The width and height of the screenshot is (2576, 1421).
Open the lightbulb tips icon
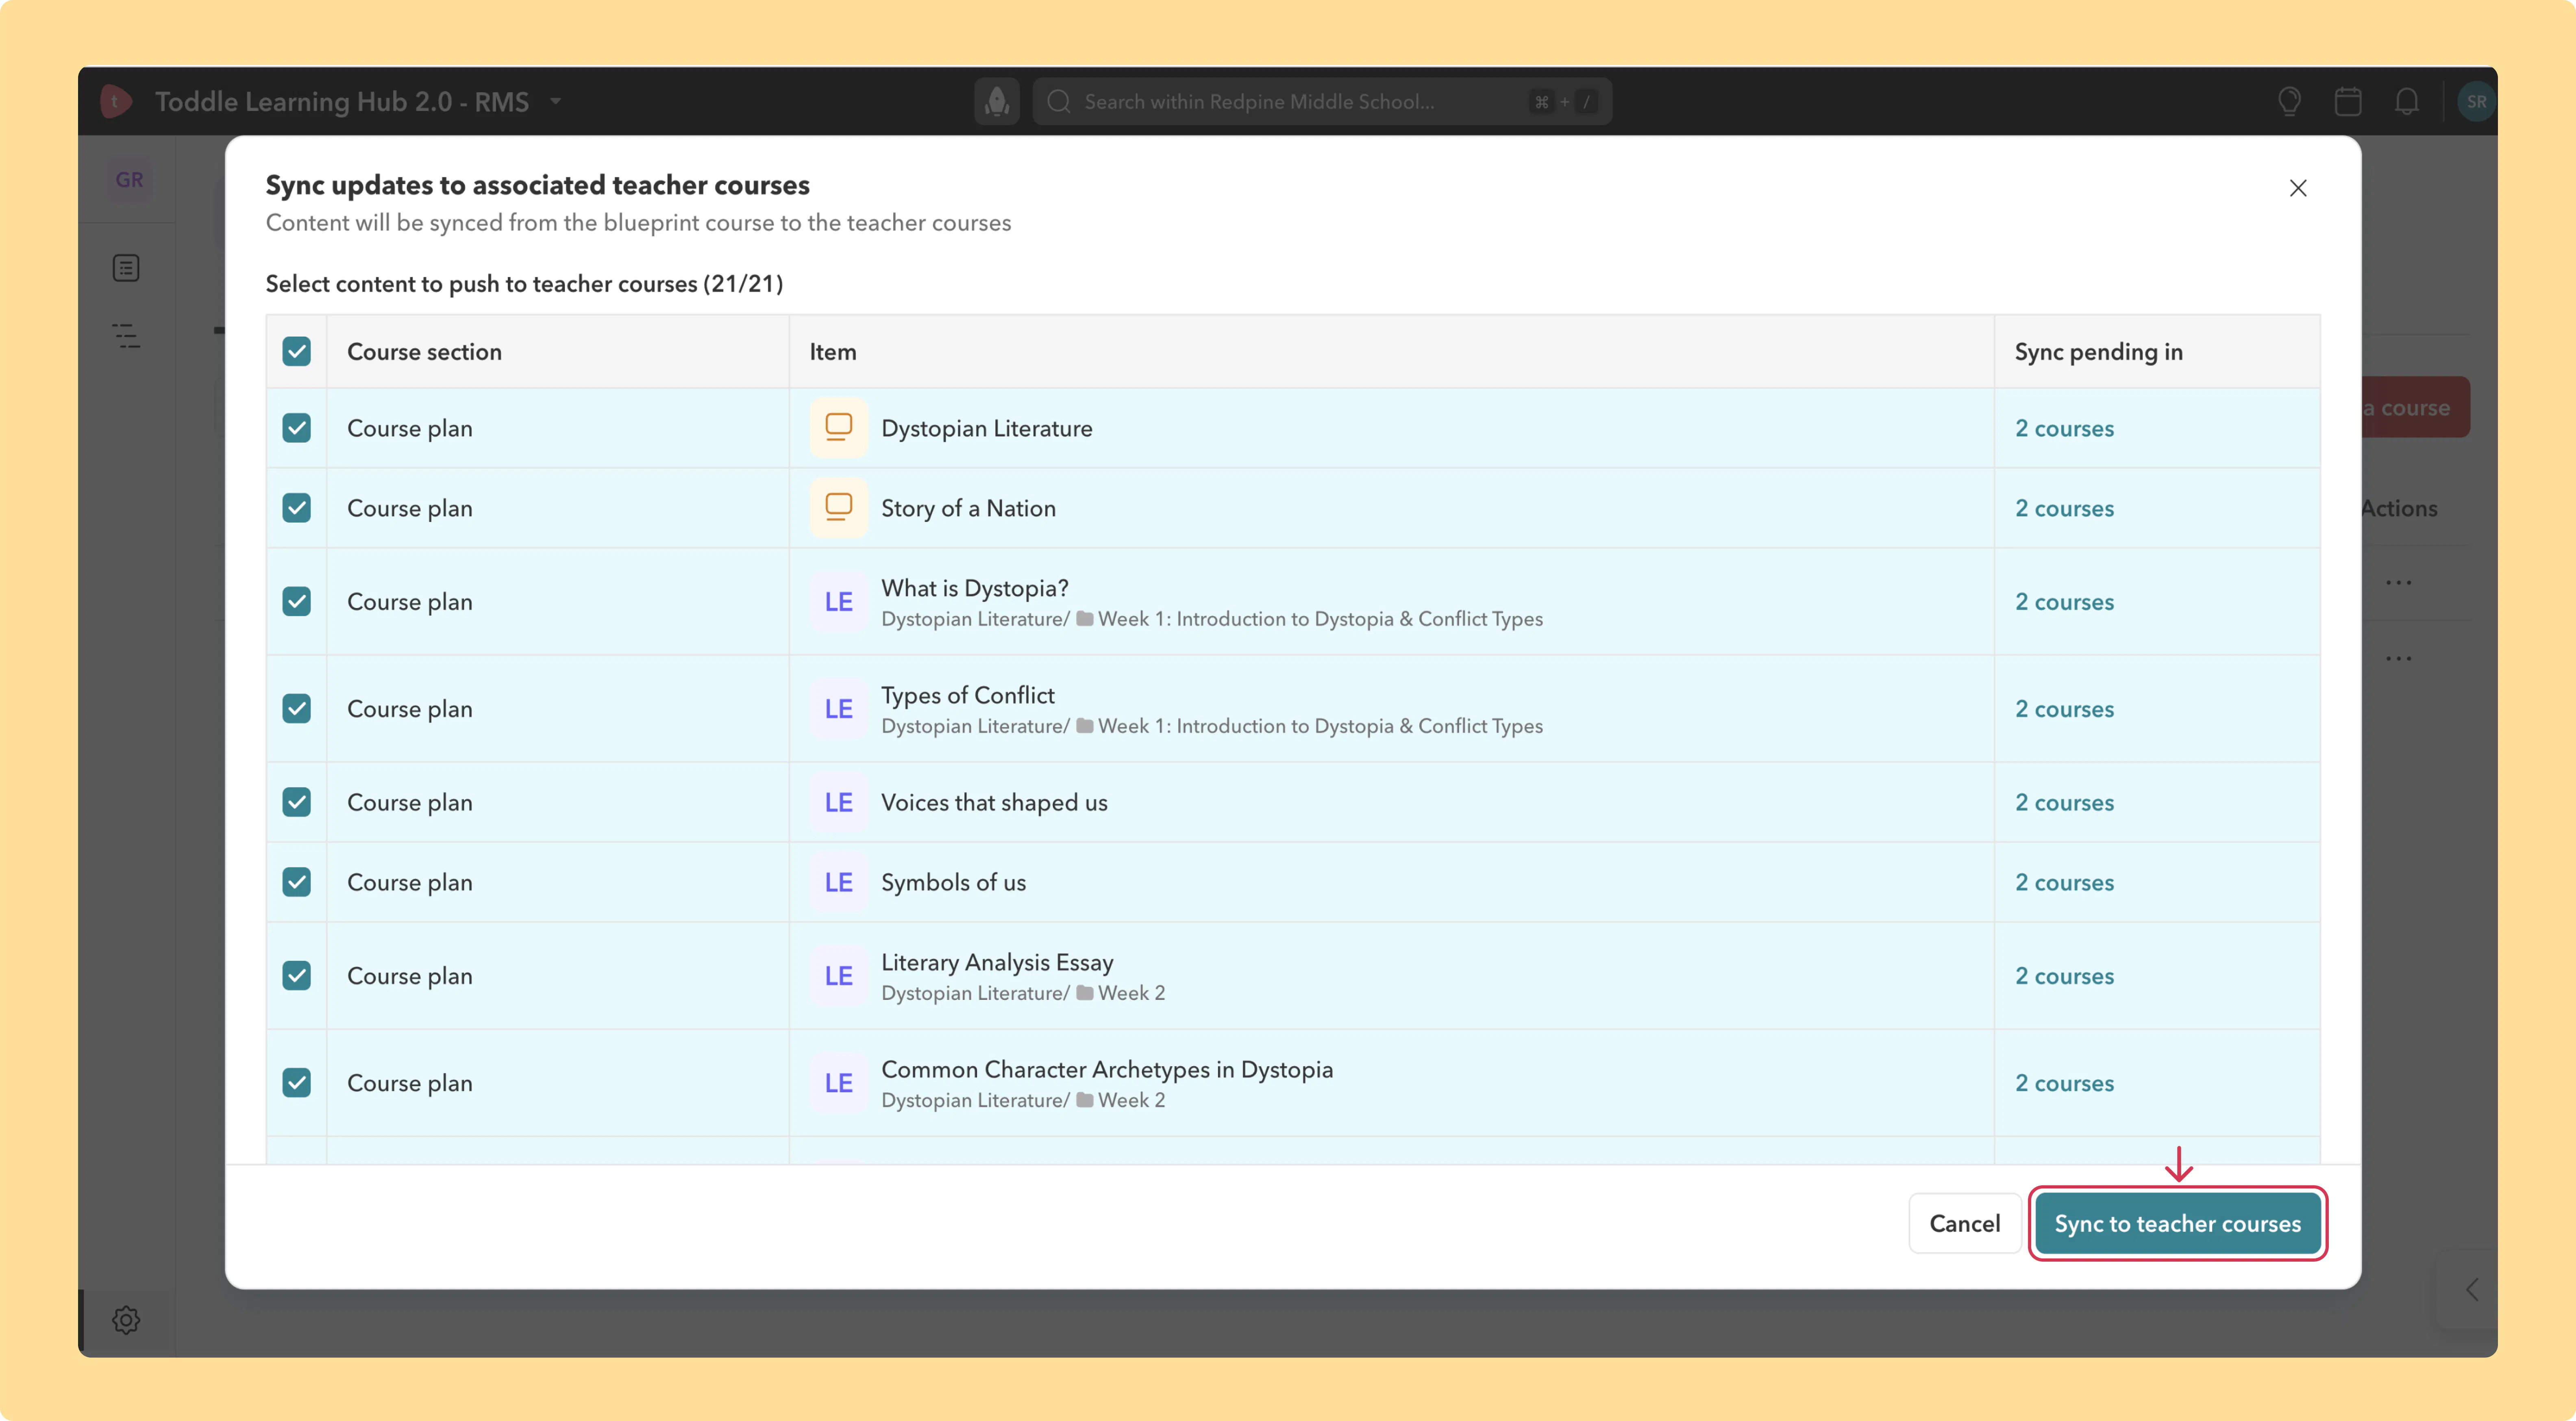coord(2289,101)
